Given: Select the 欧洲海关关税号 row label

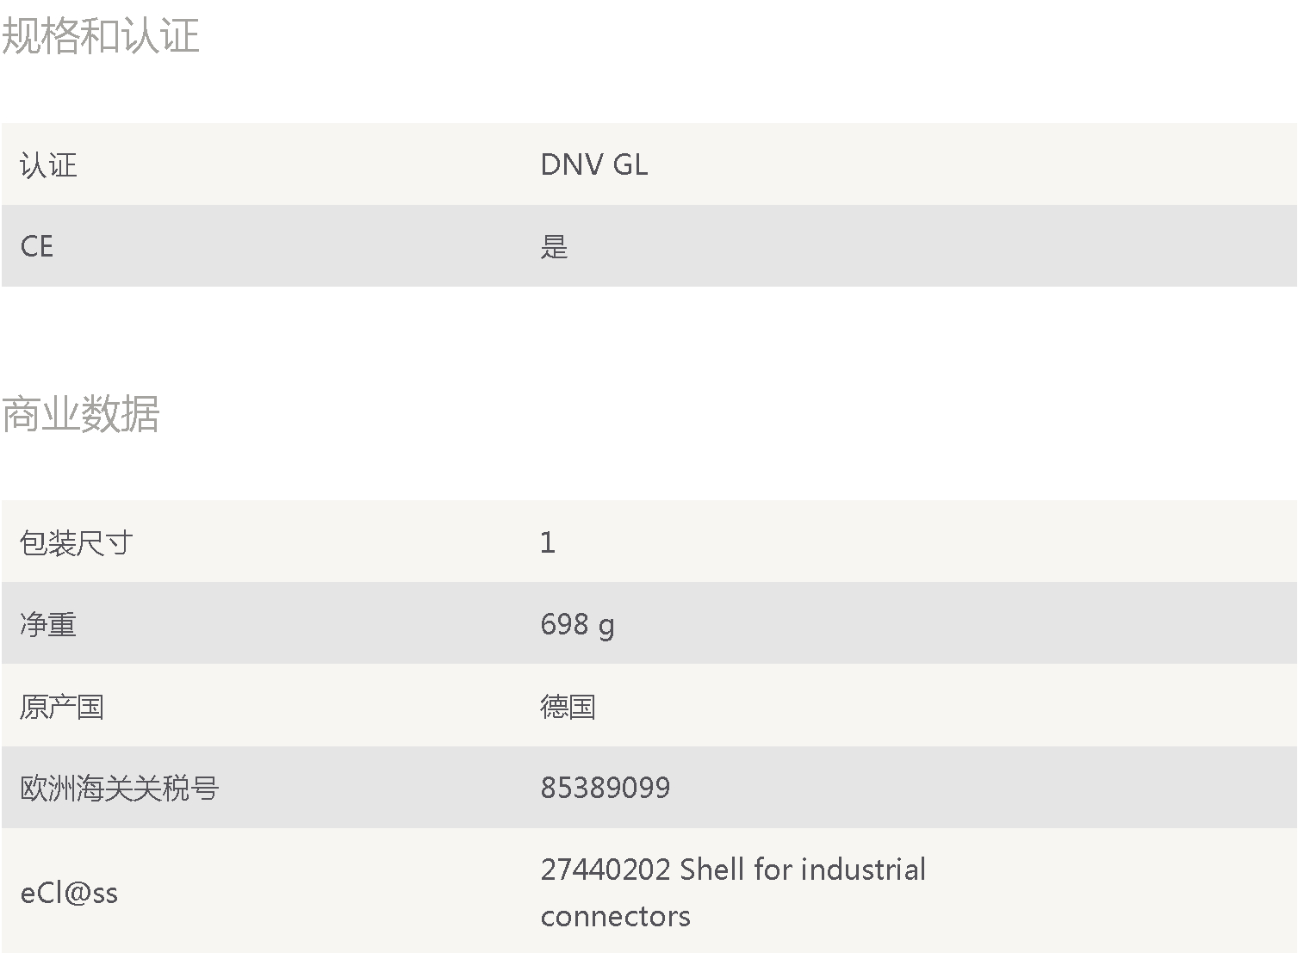Looking at the screenshot, I should (x=120, y=788).
